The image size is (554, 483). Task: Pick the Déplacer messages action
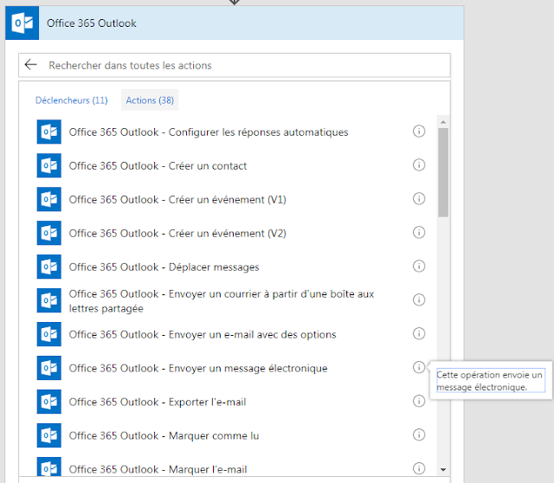pos(164,267)
